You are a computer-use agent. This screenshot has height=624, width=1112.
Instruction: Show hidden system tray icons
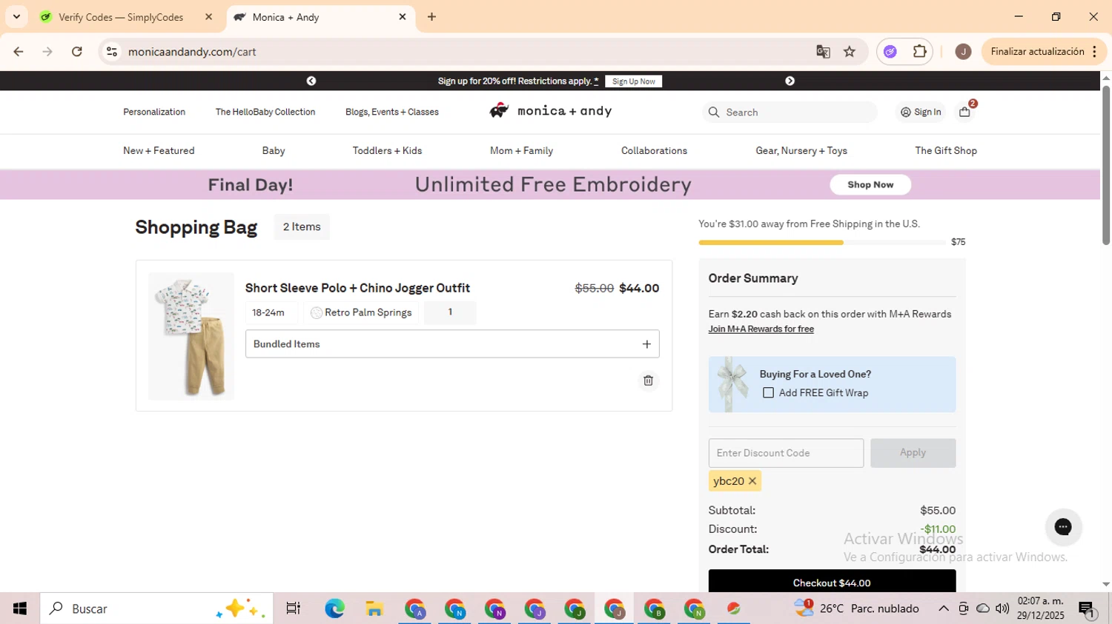point(943,608)
